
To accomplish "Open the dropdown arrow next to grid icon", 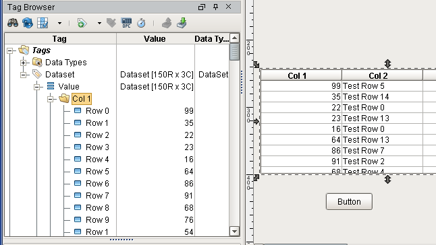I will point(59,24).
